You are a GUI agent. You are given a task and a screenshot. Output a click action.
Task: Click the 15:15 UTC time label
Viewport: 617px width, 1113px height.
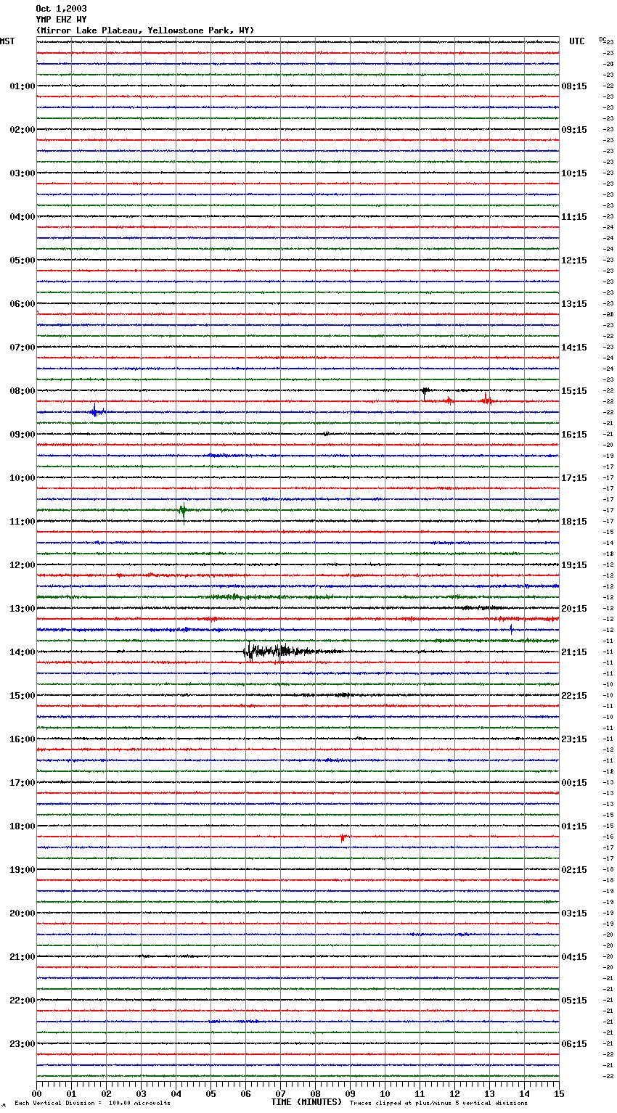tap(574, 391)
